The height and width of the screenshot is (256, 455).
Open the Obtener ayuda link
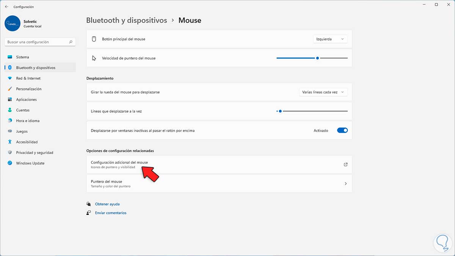(x=107, y=204)
